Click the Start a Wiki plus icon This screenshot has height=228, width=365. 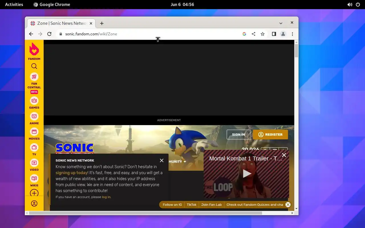(34, 193)
